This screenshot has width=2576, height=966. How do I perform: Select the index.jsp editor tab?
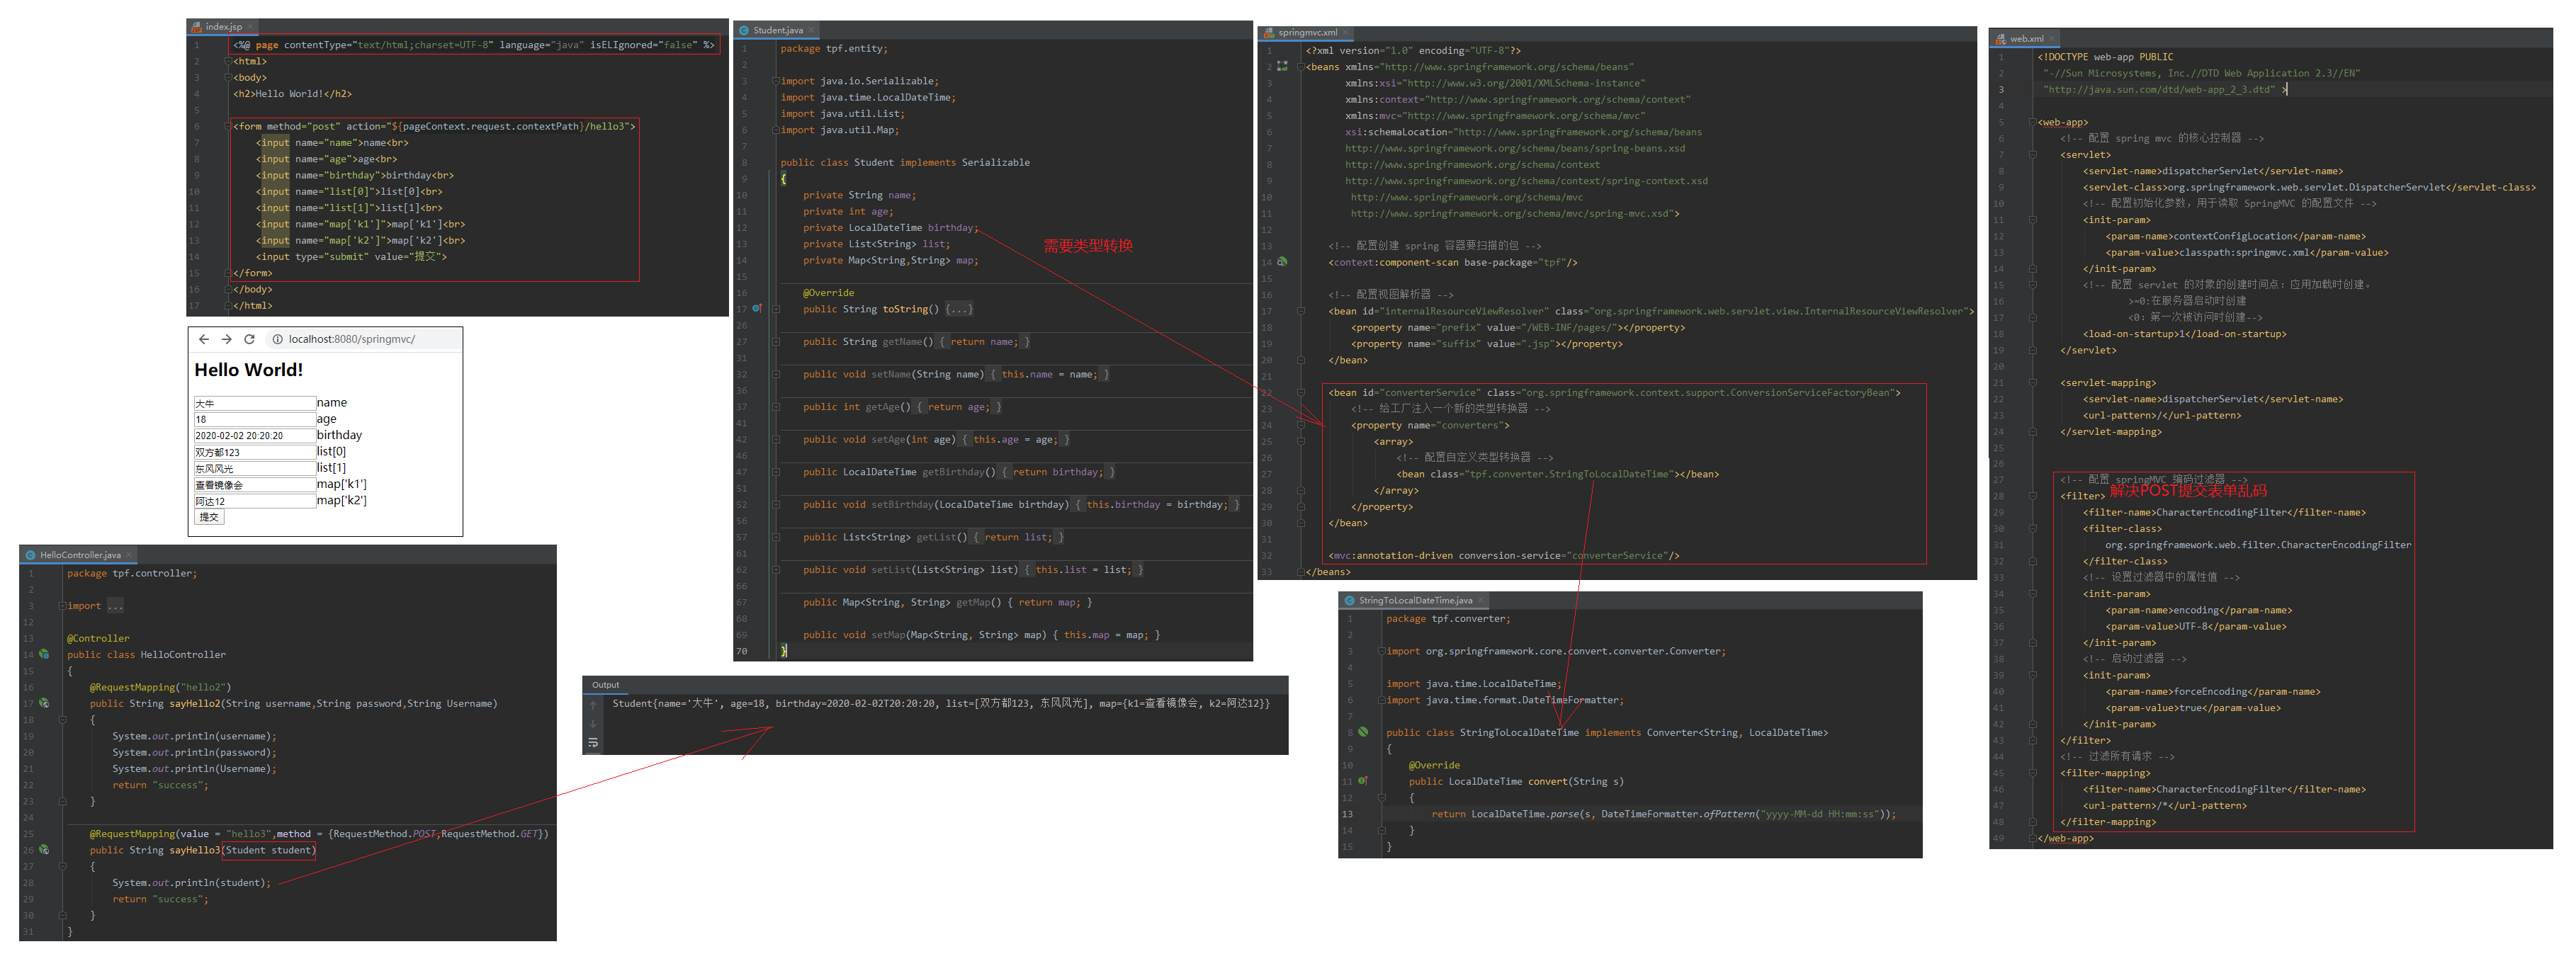223,27
